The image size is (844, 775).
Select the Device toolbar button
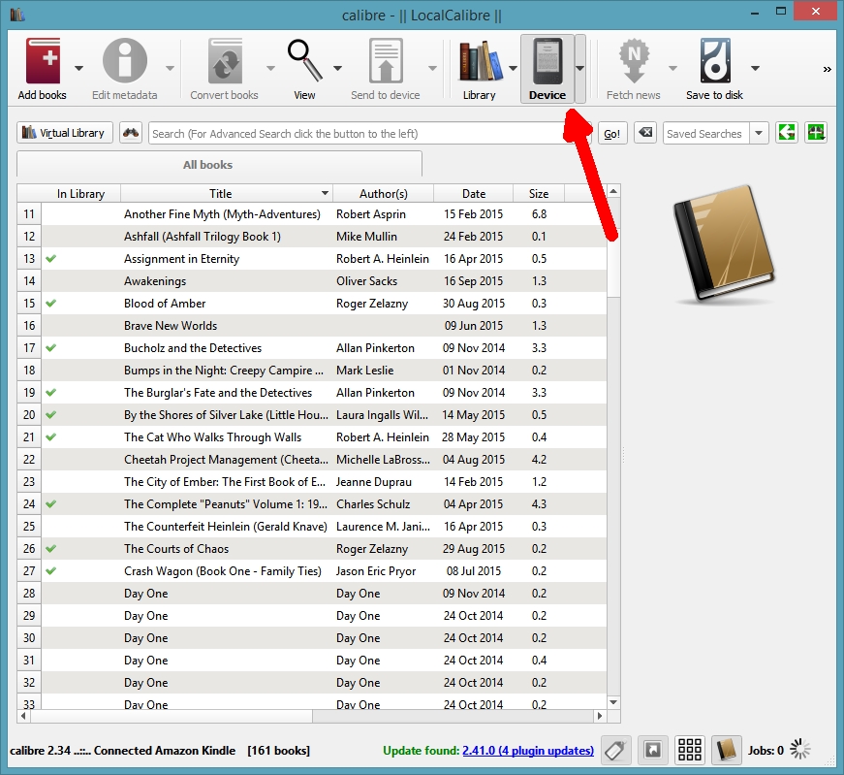click(547, 69)
